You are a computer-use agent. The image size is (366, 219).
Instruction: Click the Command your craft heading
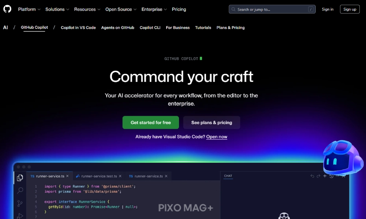[x=182, y=77]
